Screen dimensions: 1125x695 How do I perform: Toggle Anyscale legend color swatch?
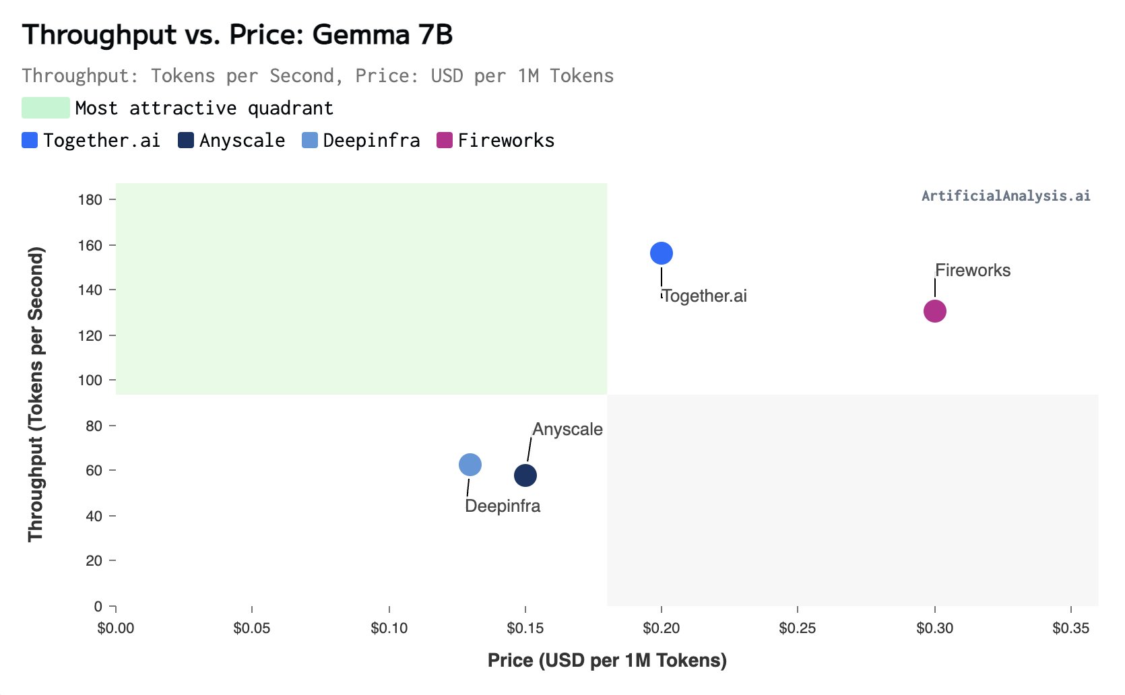pos(186,140)
